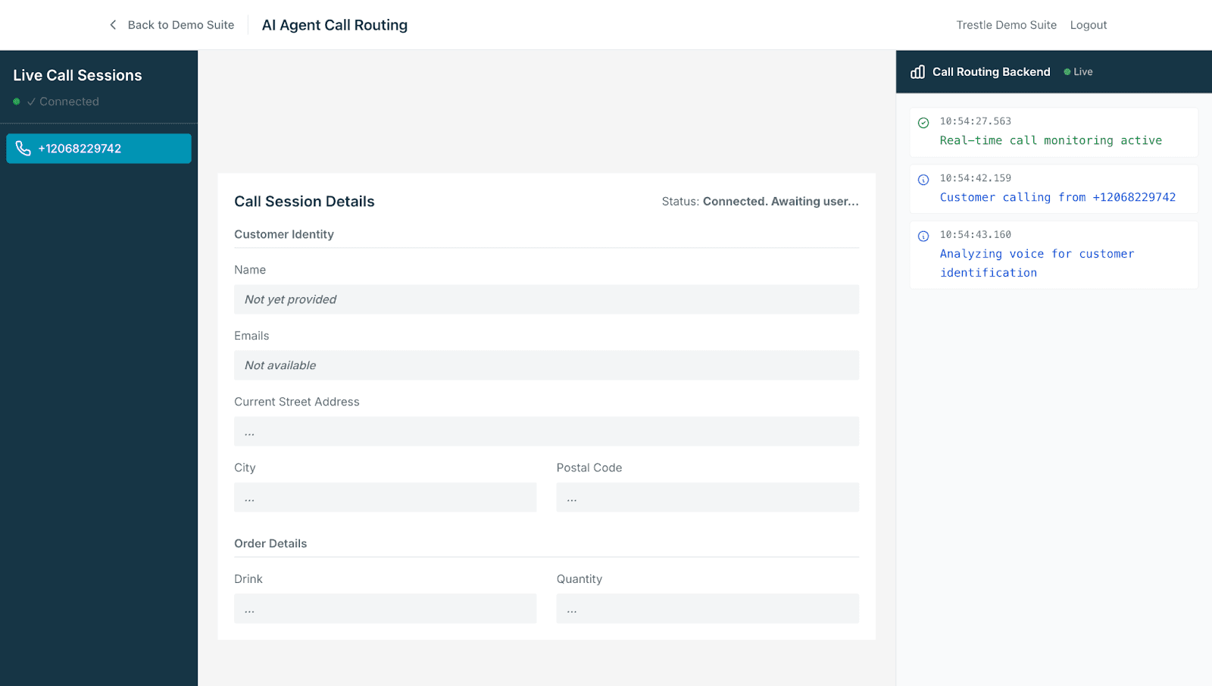This screenshot has width=1212, height=686.
Task: Log out using the Logout link
Action: pos(1088,25)
